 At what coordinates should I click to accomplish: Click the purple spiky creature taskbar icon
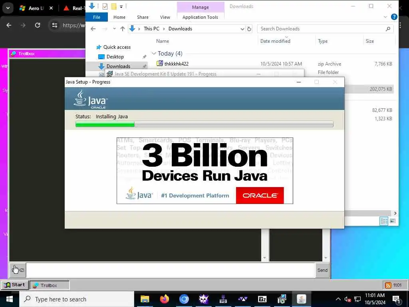coord(203,299)
